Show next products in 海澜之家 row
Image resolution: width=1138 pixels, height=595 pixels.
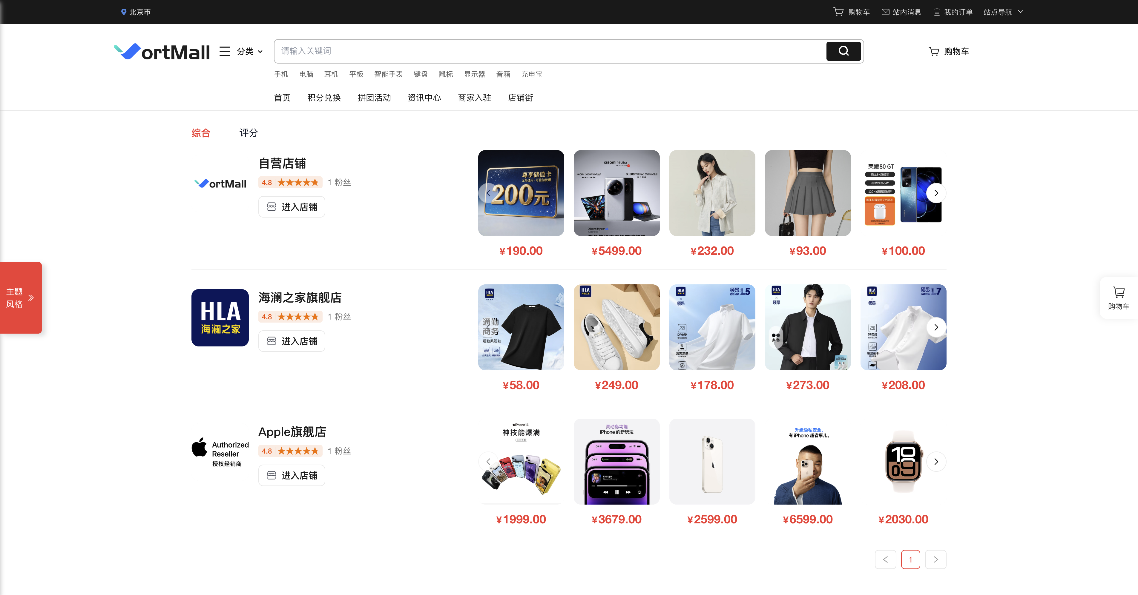point(936,327)
